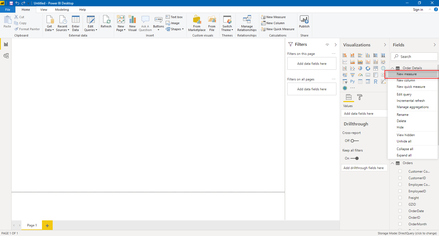Click the Fields Search box

coord(414,57)
